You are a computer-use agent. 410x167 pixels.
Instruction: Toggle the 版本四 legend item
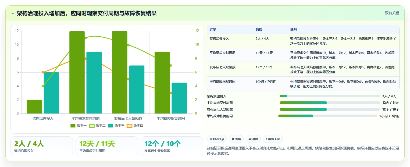coord(135,126)
